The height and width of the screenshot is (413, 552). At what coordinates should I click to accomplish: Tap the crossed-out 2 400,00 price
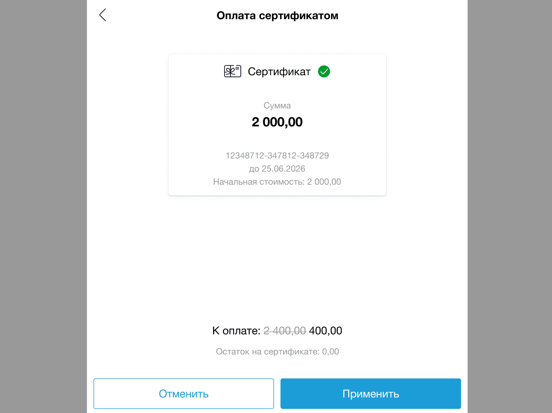tap(284, 331)
